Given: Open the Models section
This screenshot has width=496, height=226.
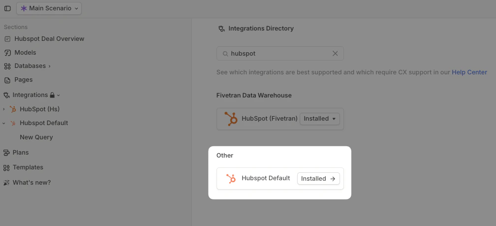Looking at the screenshot, I should point(25,53).
